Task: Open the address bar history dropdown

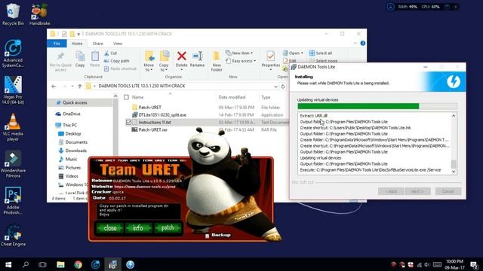Action: [x=275, y=87]
